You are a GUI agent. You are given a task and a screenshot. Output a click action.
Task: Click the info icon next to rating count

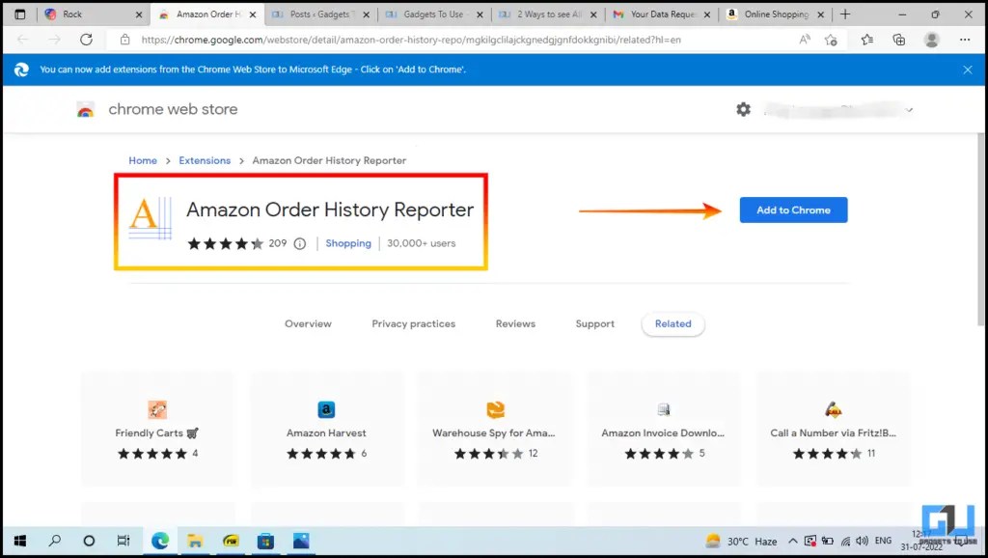tap(299, 243)
